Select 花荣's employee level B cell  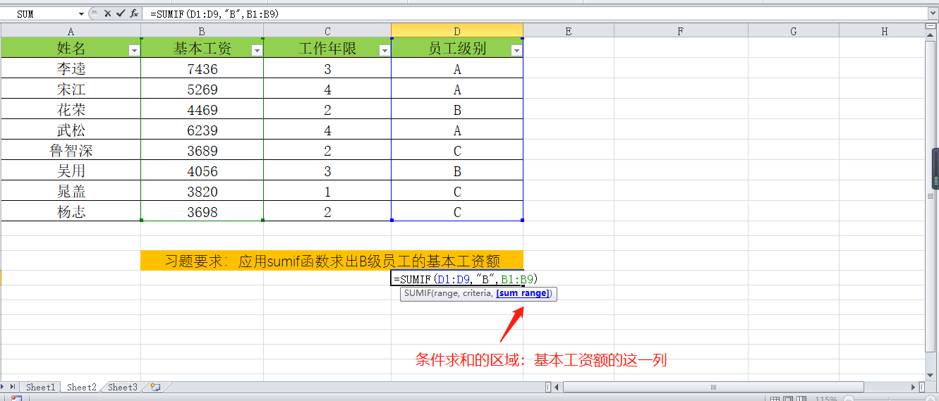(457, 110)
